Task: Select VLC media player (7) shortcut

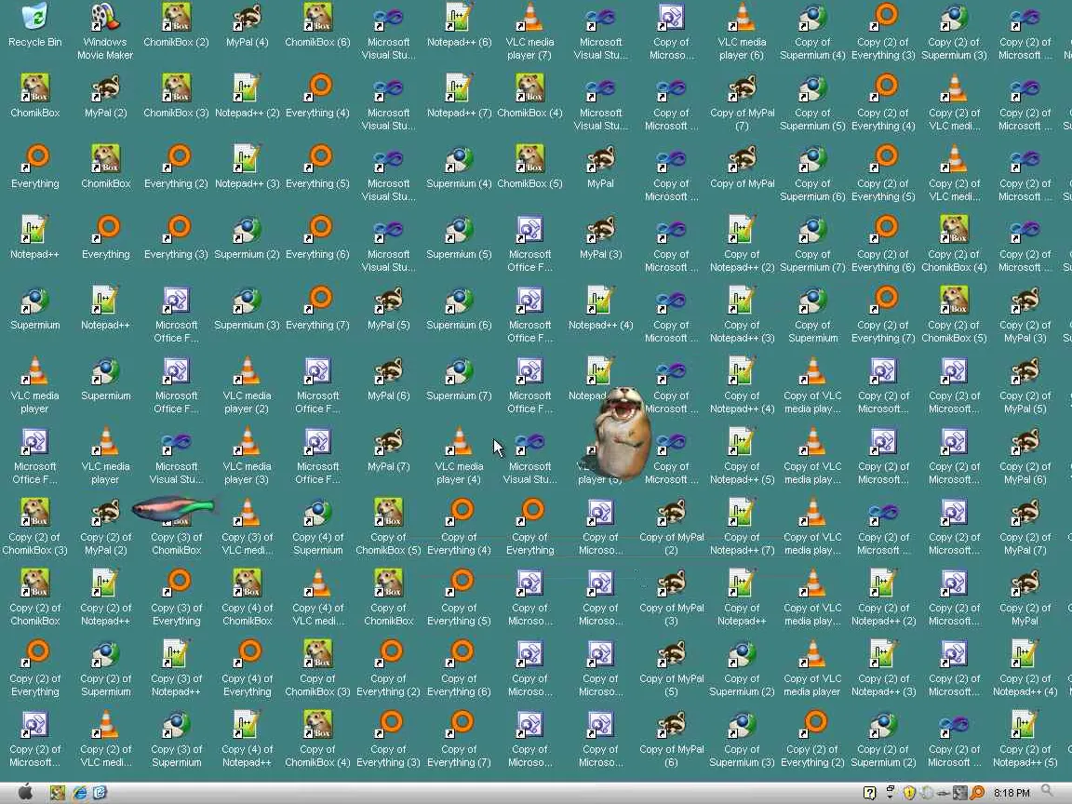Action: click(529, 32)
